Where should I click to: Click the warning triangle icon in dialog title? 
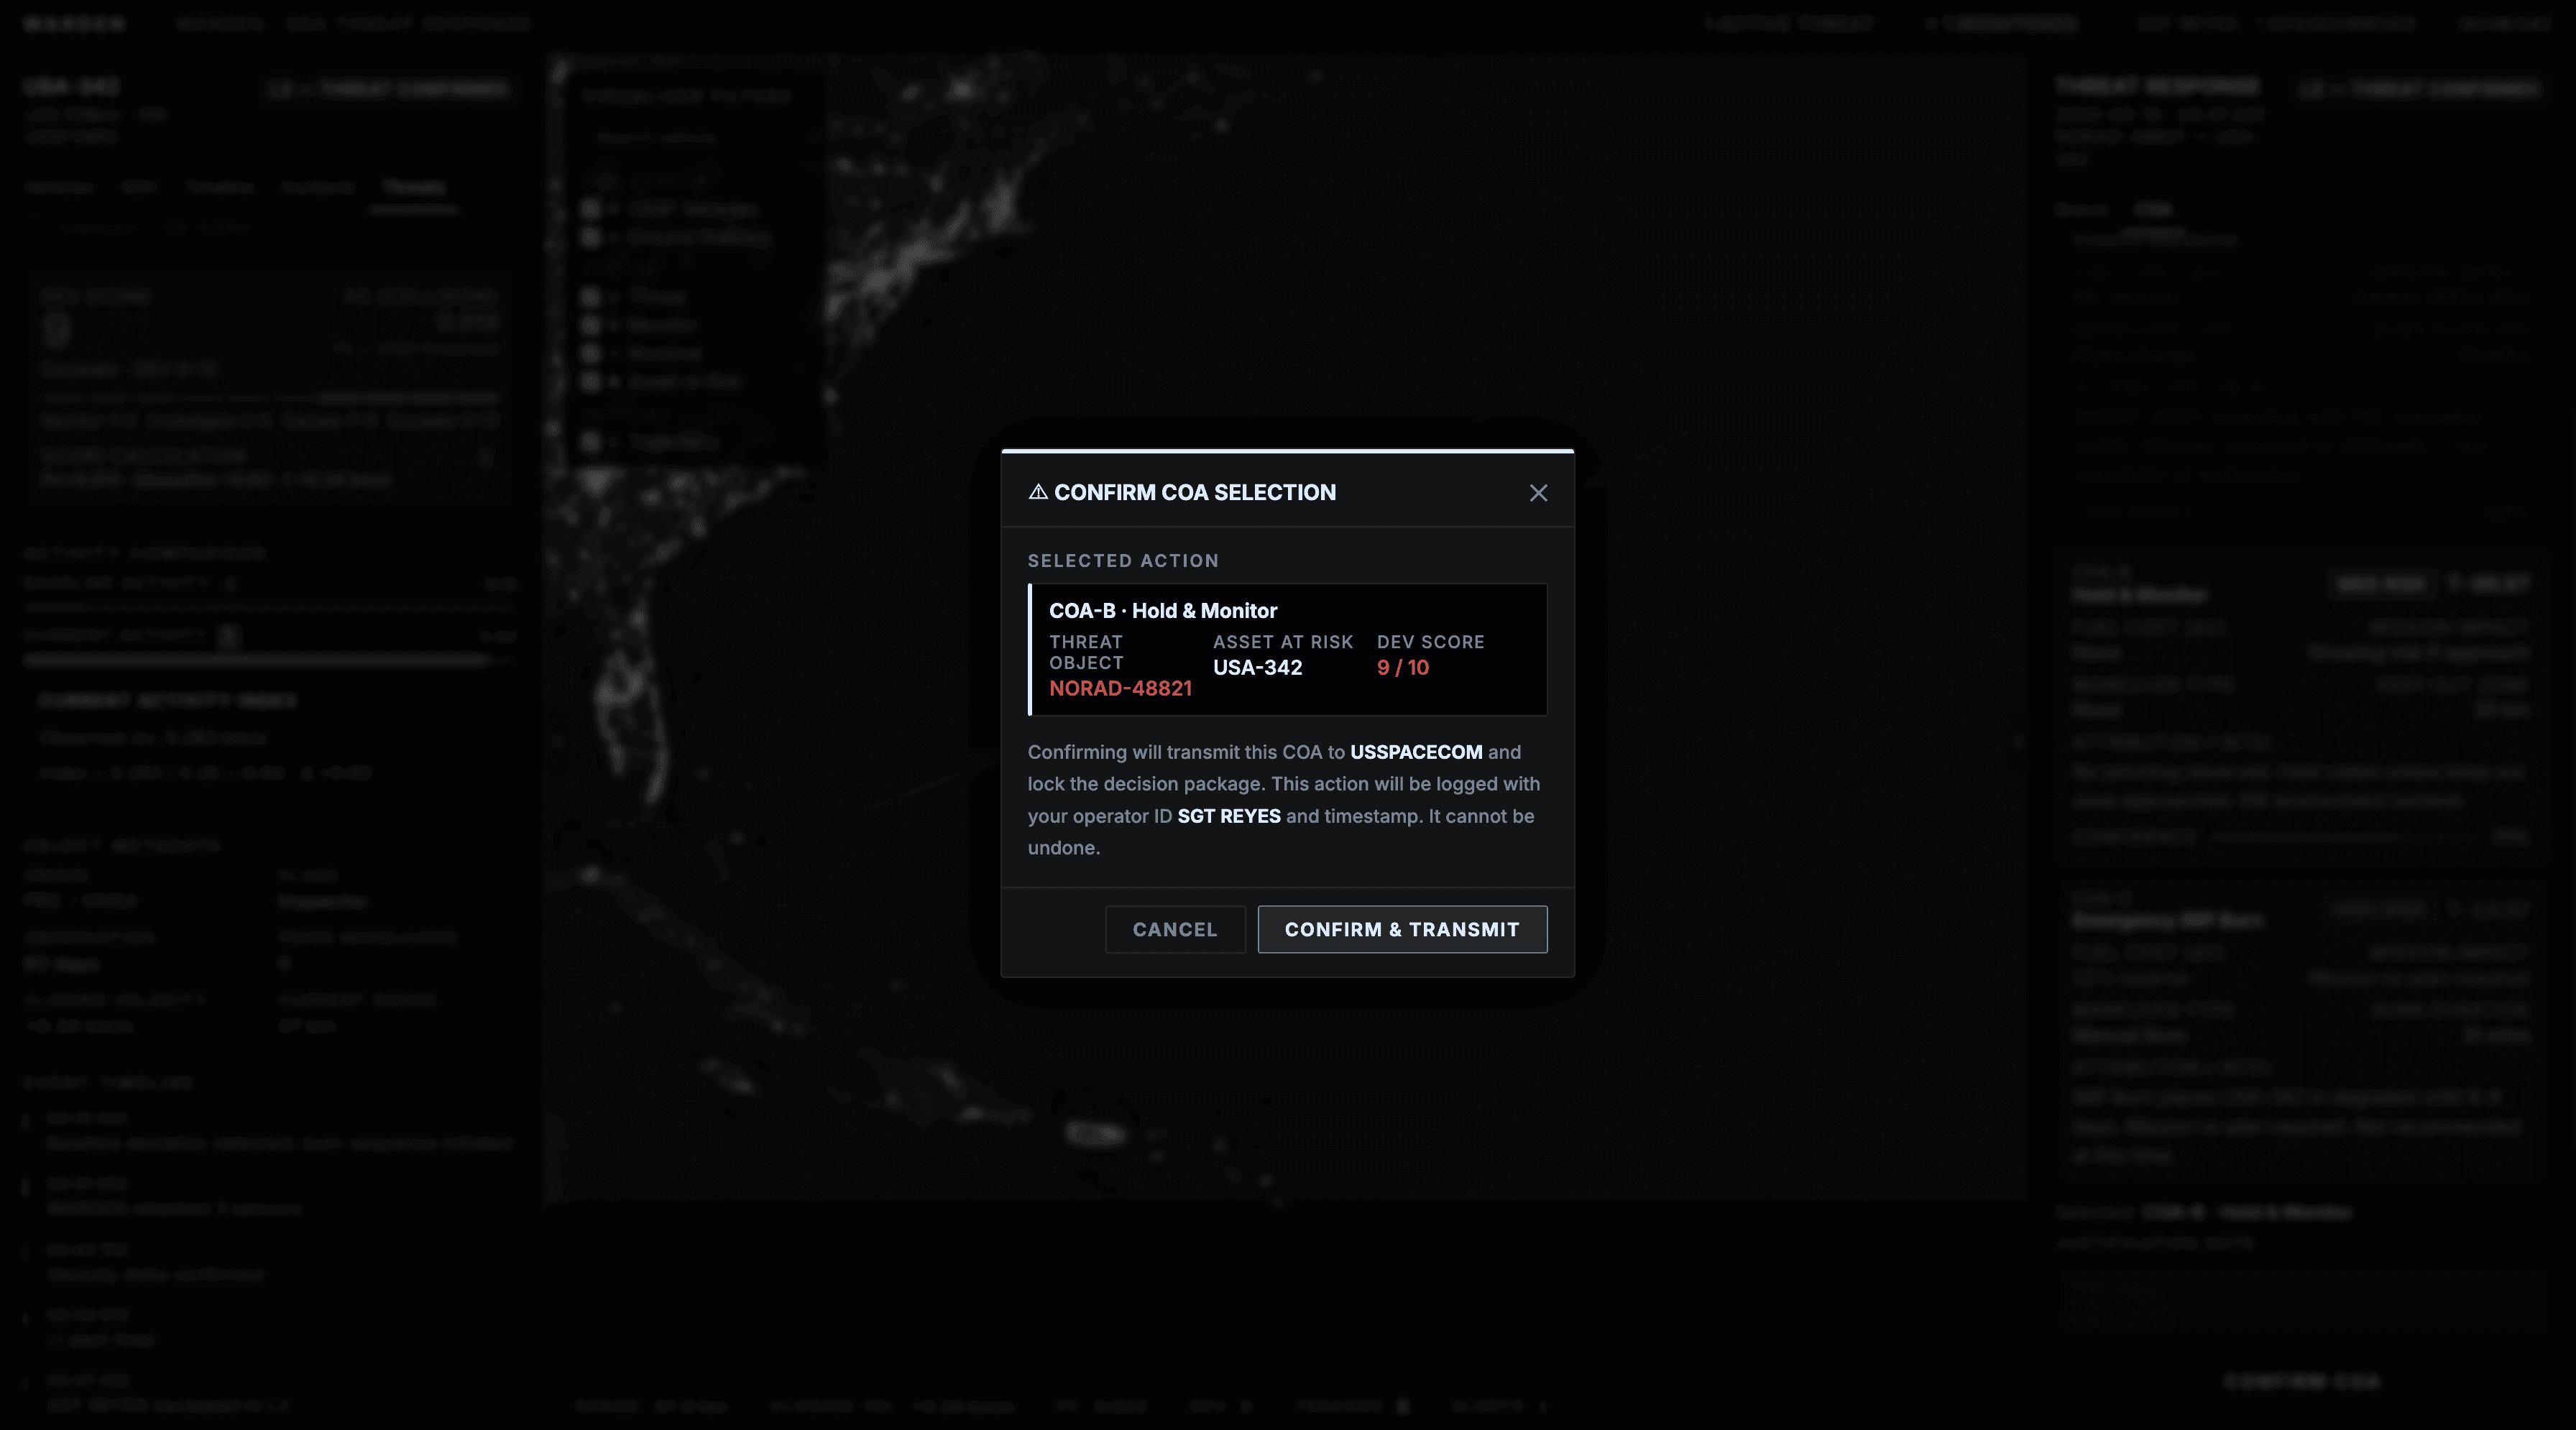(1038, 492)
